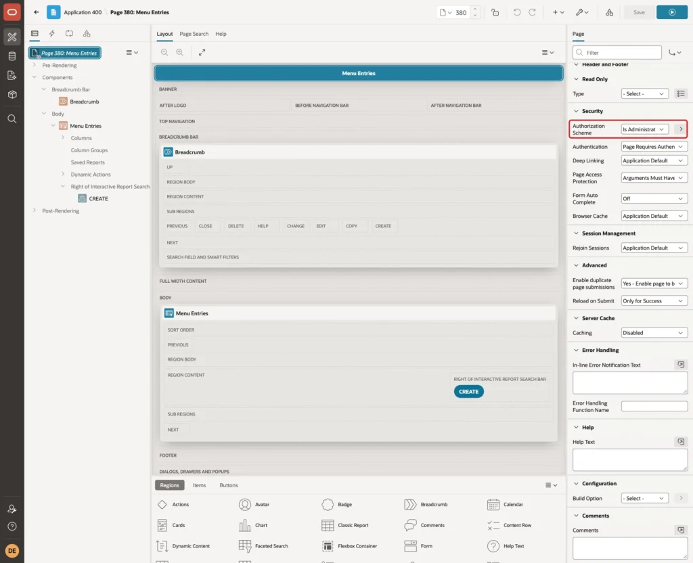This screenshot has width=693, height=563.
Task: Select the CREATE button tree item
Action: coord(98,198)
